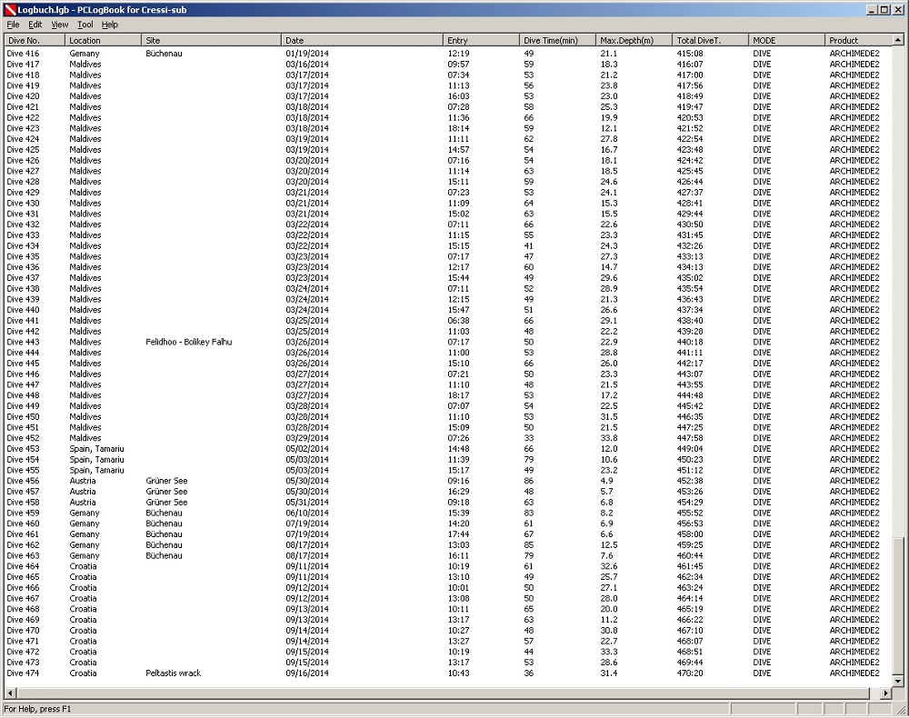
Task: Sort by the Date column header
Action: click(363, 40)
